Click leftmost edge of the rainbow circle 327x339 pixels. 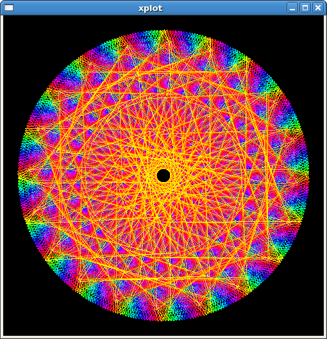[x=19, y=176]
